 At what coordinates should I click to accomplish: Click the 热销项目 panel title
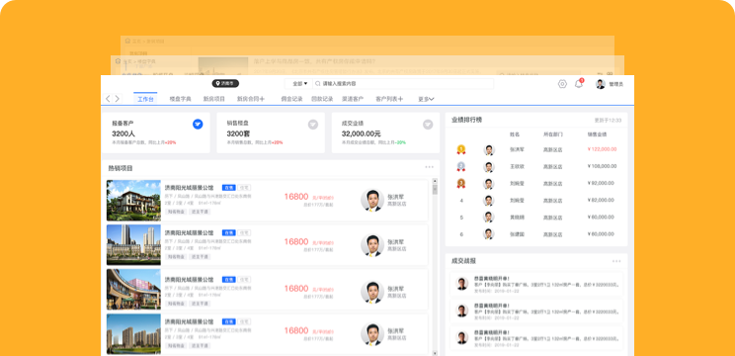pyautogui.click(x=121, y=168)
